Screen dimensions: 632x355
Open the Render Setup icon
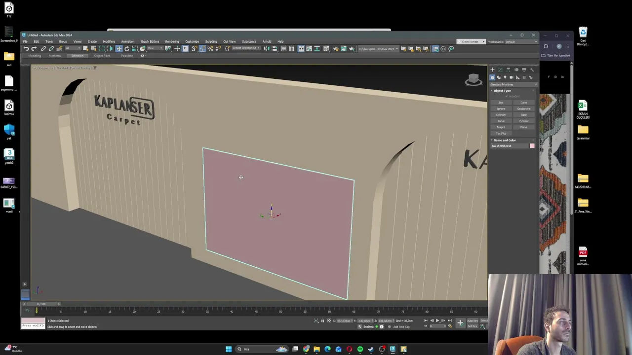point(336,48)
